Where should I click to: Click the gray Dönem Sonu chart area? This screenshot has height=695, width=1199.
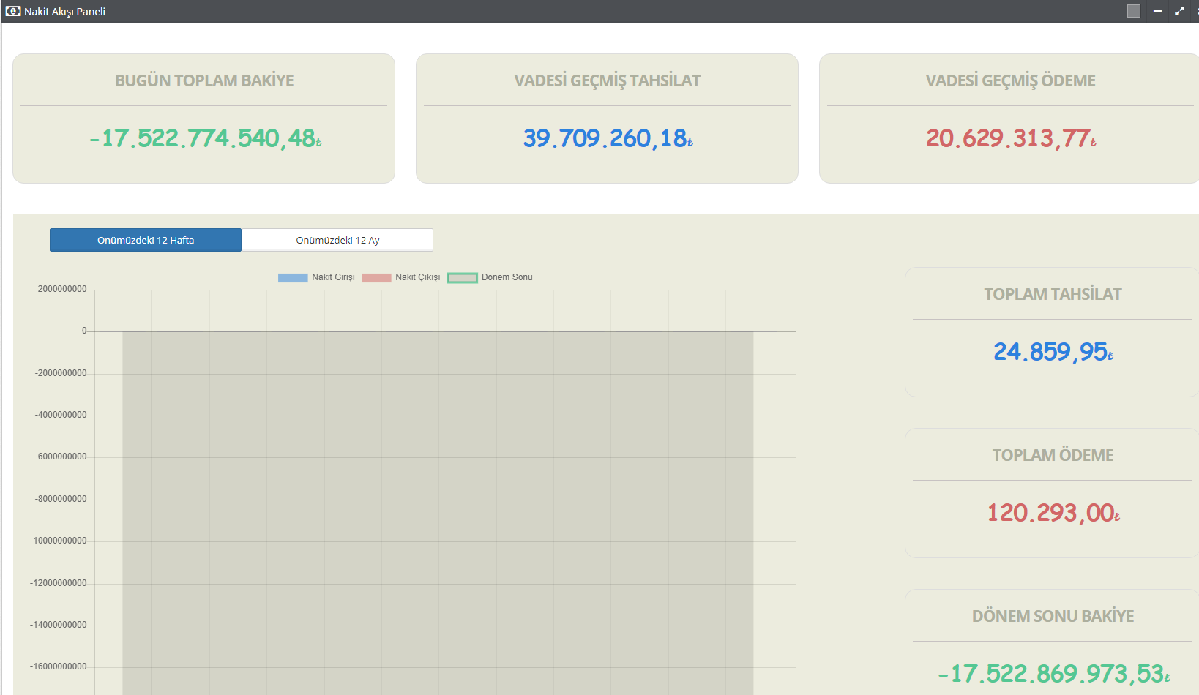pos(438,512)
